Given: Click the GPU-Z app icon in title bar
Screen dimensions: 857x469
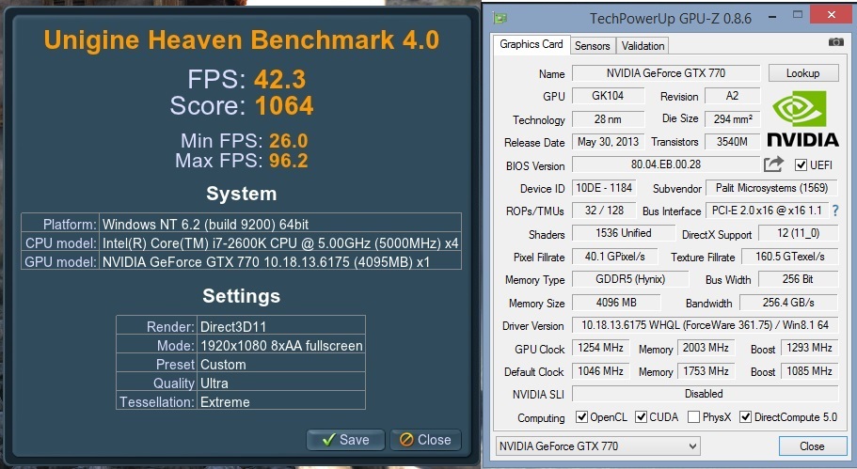Looking at the screenshot, I should tap(500, 18).
